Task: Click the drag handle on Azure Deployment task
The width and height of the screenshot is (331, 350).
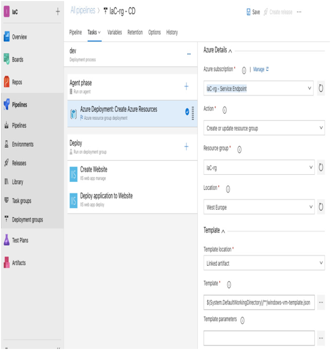Action: click(x=193, y=113)
